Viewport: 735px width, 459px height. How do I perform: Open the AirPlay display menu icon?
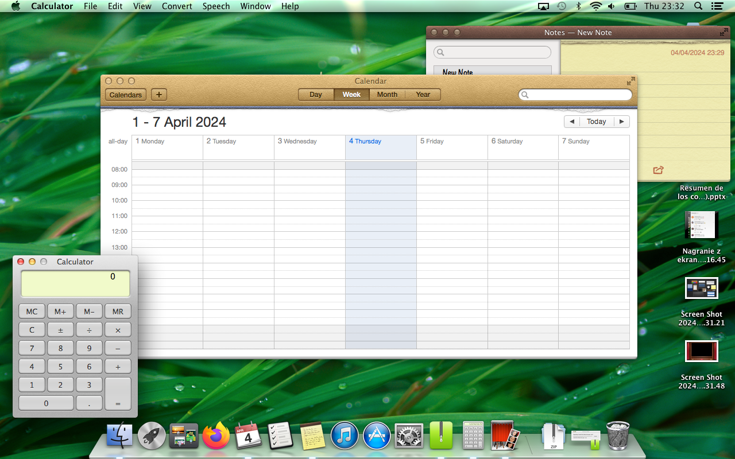click(543, 6)
